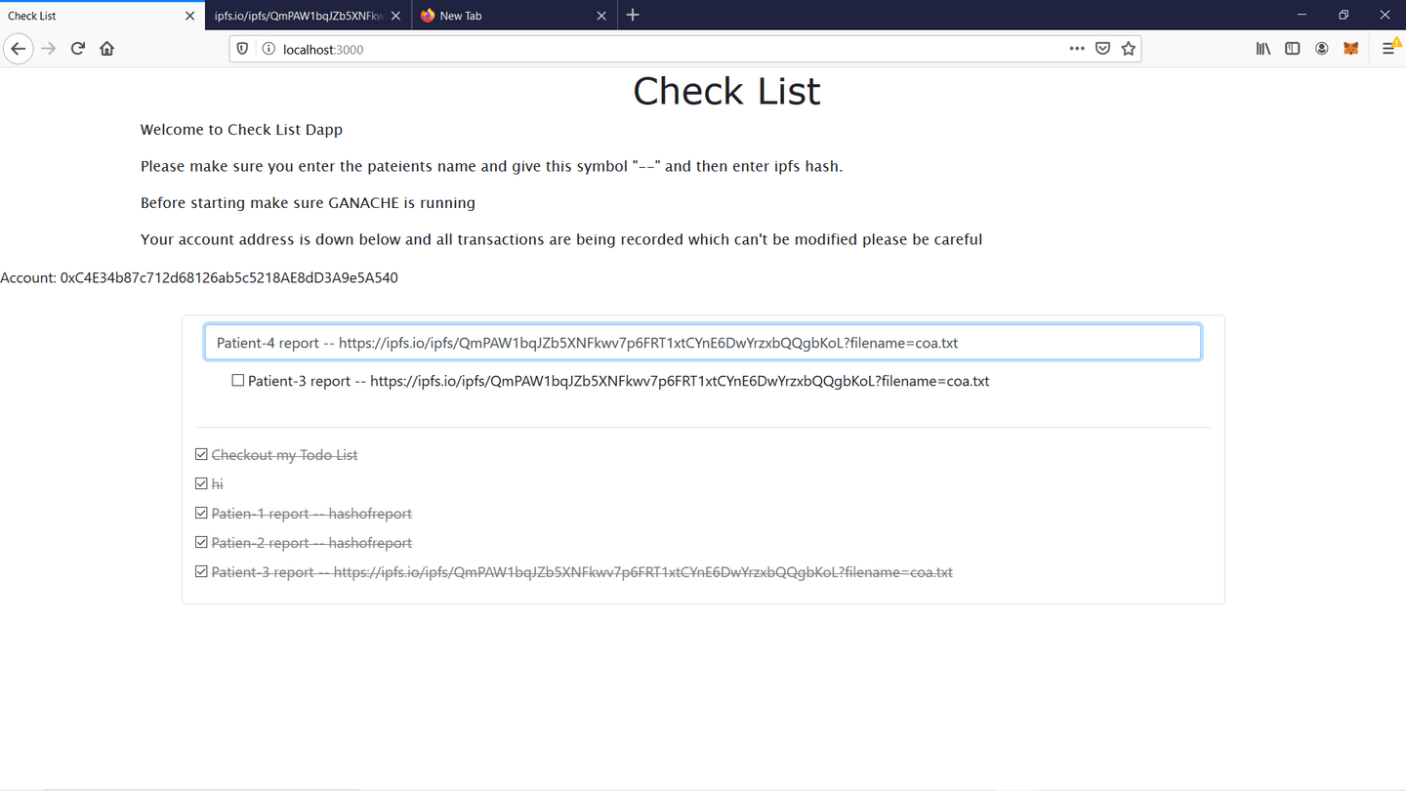1406x791 pixels.
Task: Close the Check List tab
Action: (x=189, y=16)
